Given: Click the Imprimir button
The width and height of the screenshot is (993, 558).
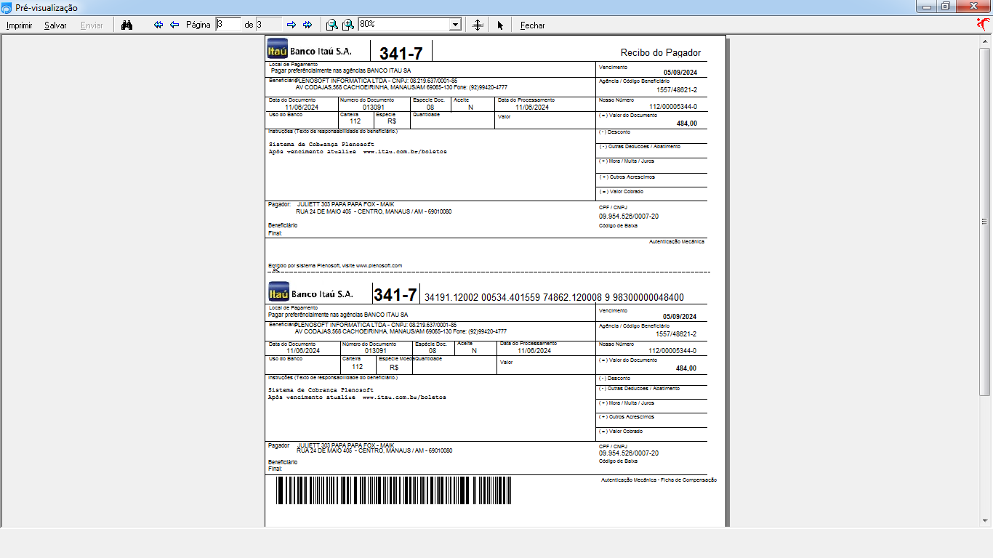Looking at the screenshot, I should click(x=19, y=25).
